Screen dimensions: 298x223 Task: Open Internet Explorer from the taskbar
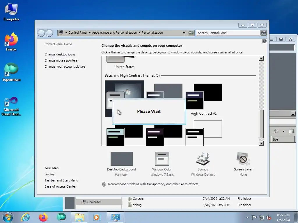coord(26,217)
